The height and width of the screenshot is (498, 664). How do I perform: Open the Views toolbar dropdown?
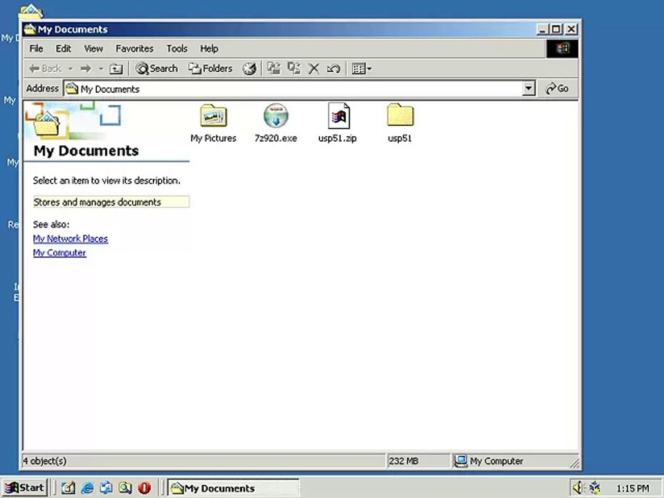click(x=362, y=68)
